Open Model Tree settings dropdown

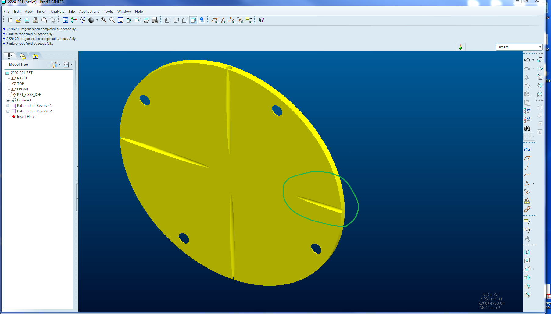pos(56,65)
